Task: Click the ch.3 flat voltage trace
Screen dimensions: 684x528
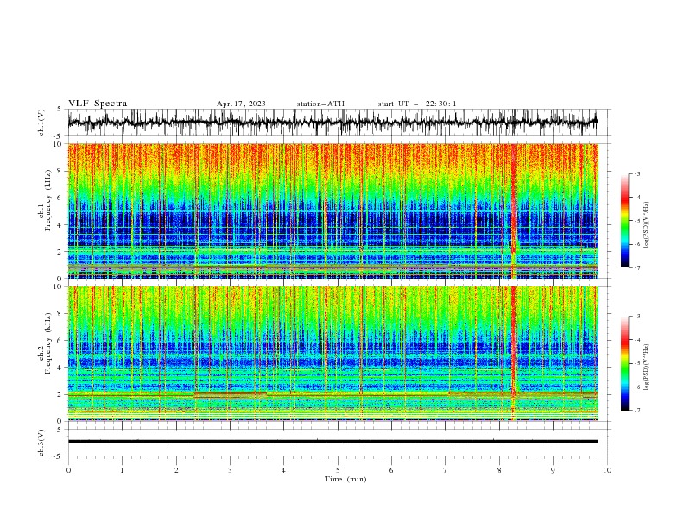Action: pos(332,442)
